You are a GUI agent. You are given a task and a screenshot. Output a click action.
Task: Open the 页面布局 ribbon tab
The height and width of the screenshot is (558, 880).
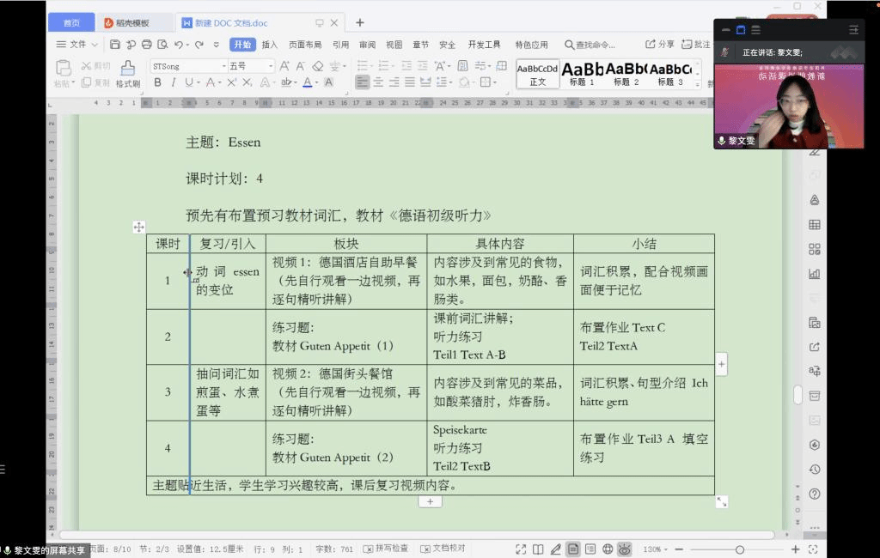coord(305,45)
